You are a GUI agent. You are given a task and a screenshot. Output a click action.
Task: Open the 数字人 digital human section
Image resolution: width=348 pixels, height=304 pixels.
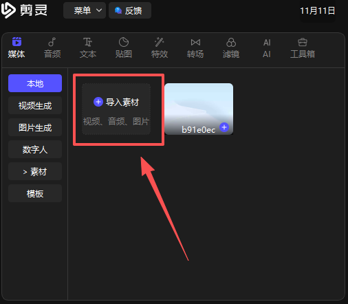(35, 149)
